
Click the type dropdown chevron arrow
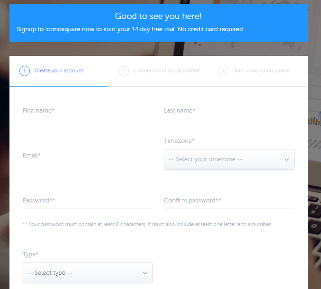[x=145, y=273]
